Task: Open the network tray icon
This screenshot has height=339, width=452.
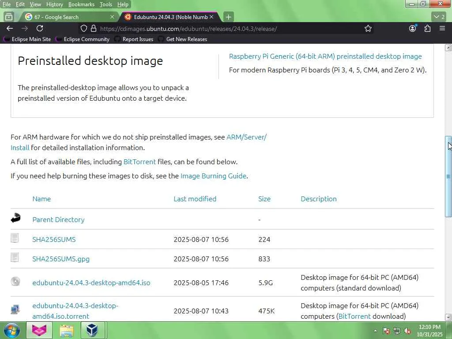Action: pos(397,331)
